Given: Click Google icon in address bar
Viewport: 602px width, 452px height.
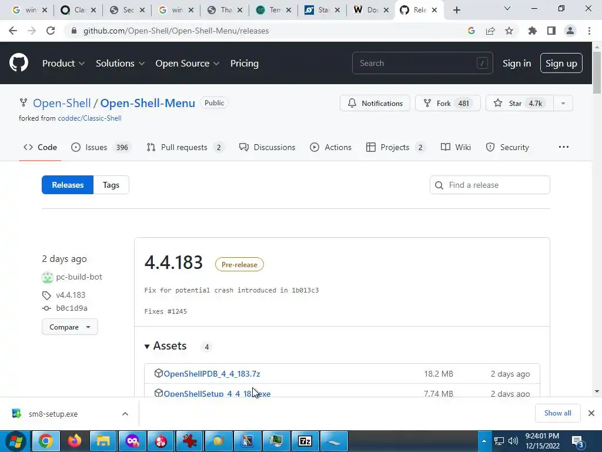Looking at the screenshot, I should click(471, 31).
